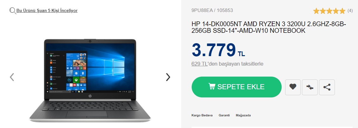
Task: Click the shopping cart icon in green button
Action: (212, 86)
